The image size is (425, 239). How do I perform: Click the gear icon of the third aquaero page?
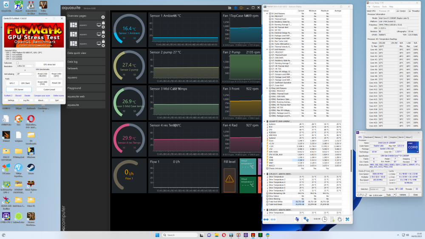click(103, 45)
